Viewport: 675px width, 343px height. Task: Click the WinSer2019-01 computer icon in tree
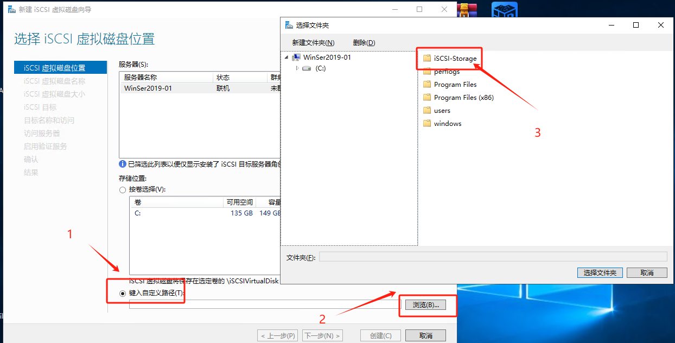coord(296,57)
